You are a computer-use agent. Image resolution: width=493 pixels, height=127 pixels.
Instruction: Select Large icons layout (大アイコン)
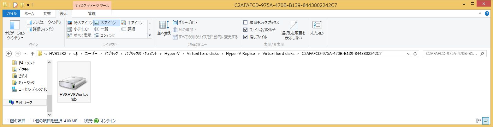pos(107,23)
